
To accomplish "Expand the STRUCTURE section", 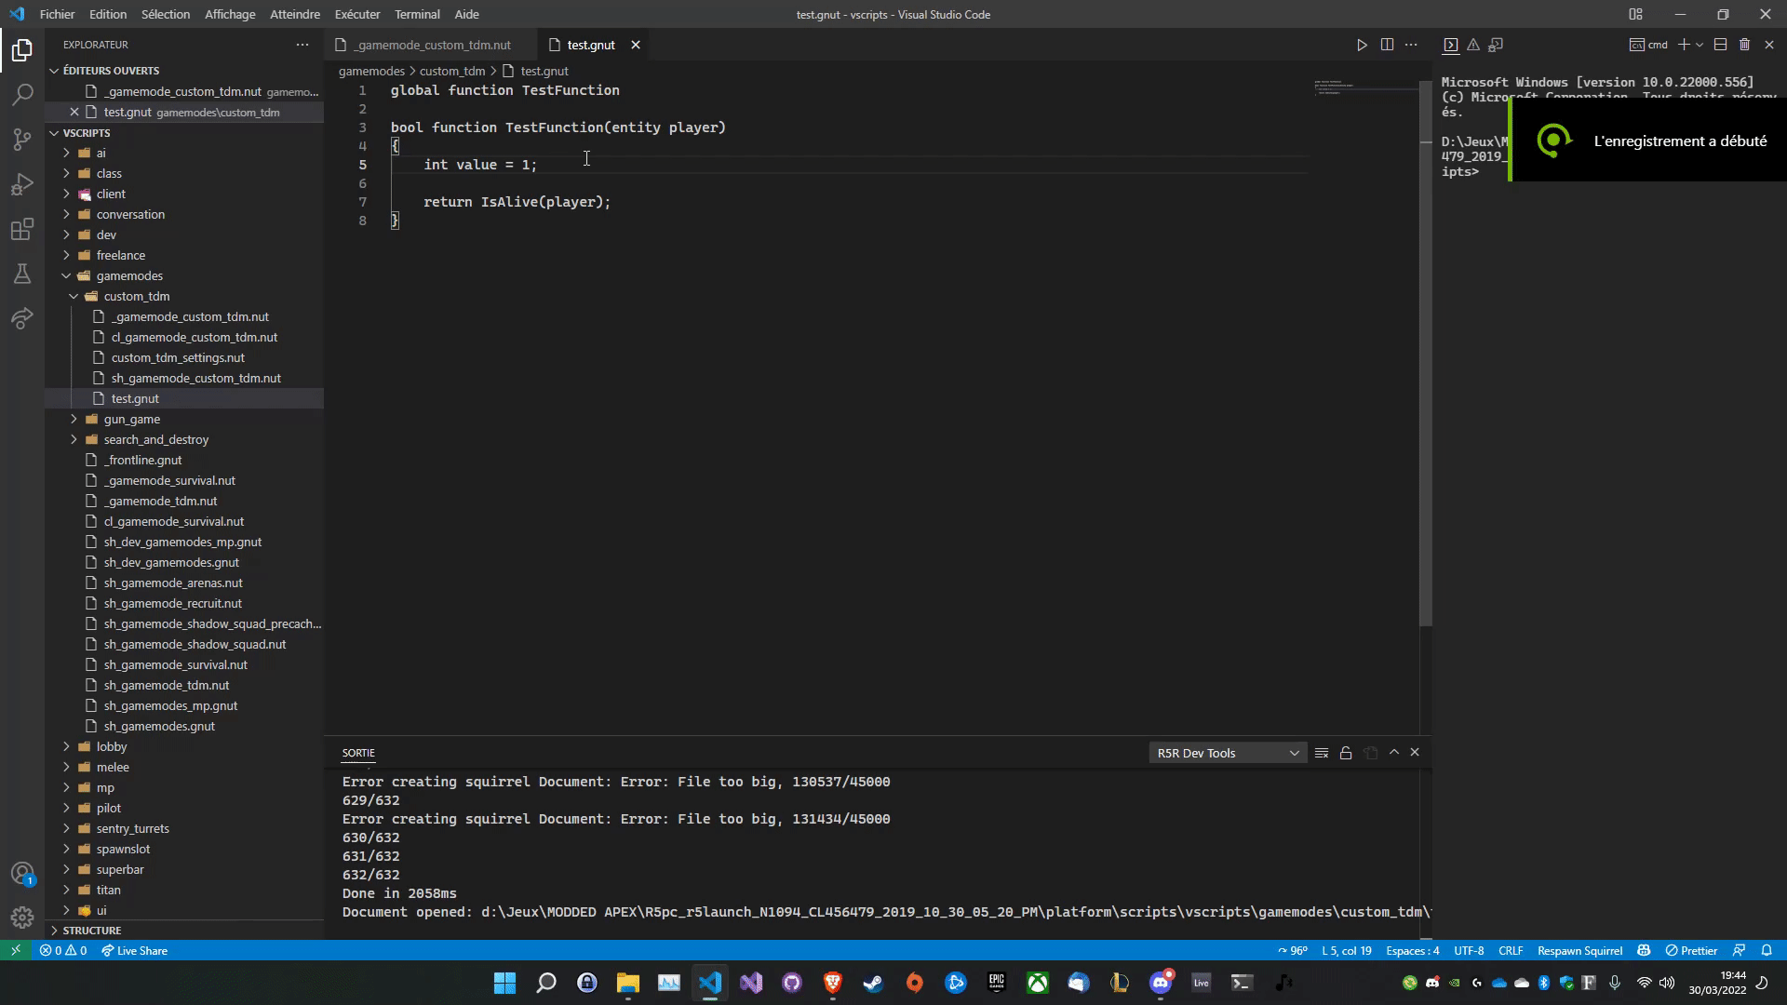I will [x=92, y=930].
